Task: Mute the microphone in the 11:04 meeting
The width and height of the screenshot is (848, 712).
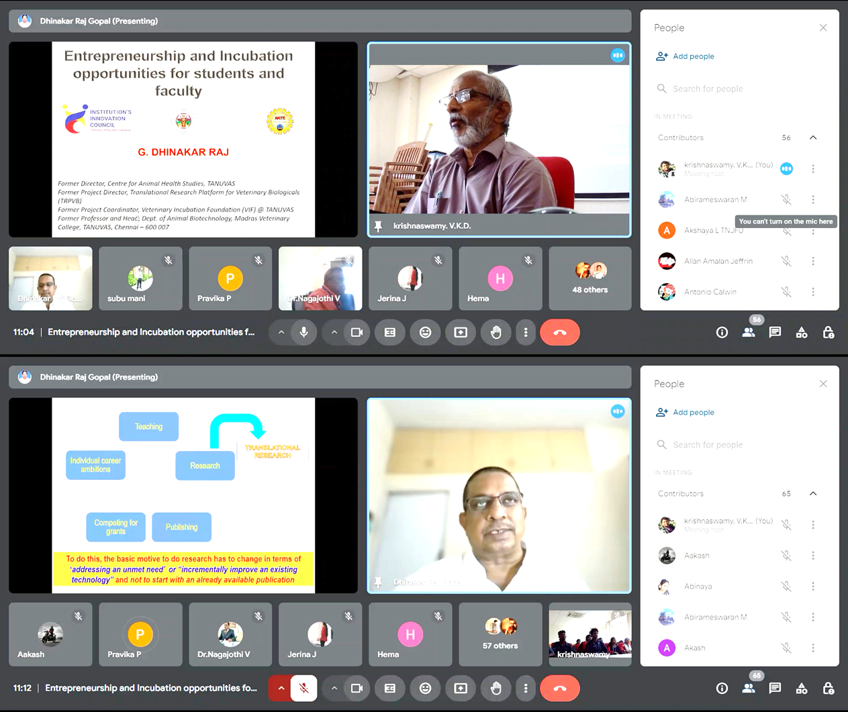Action: pyautogui.click(x=303, y=332)
